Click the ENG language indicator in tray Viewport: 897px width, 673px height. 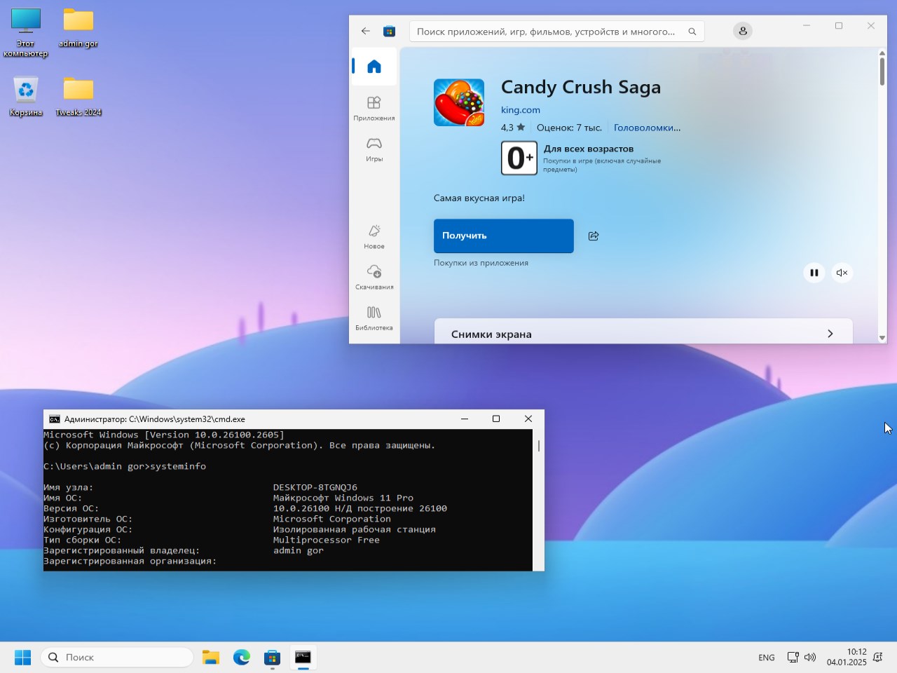pos(766,658)
